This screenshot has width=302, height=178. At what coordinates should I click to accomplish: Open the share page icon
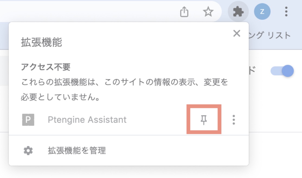click(184, 12)
